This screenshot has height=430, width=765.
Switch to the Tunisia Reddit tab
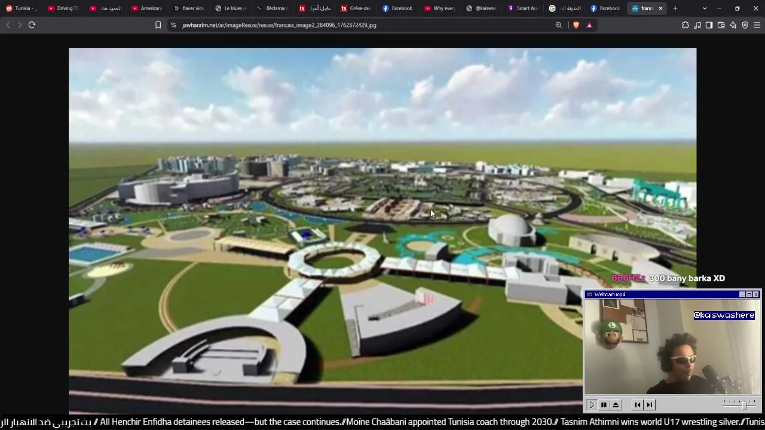[x=21, y=8]
